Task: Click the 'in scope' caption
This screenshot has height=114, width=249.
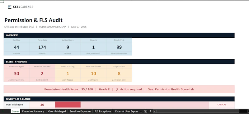Action: 68,54
